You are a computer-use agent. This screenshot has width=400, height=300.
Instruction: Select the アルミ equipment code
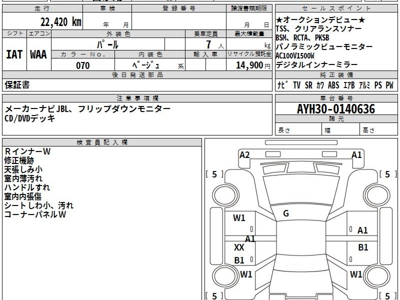(x=365, y=86)
